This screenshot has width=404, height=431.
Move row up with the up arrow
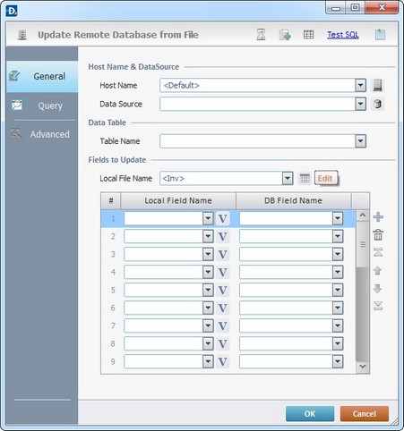point(378,271)
